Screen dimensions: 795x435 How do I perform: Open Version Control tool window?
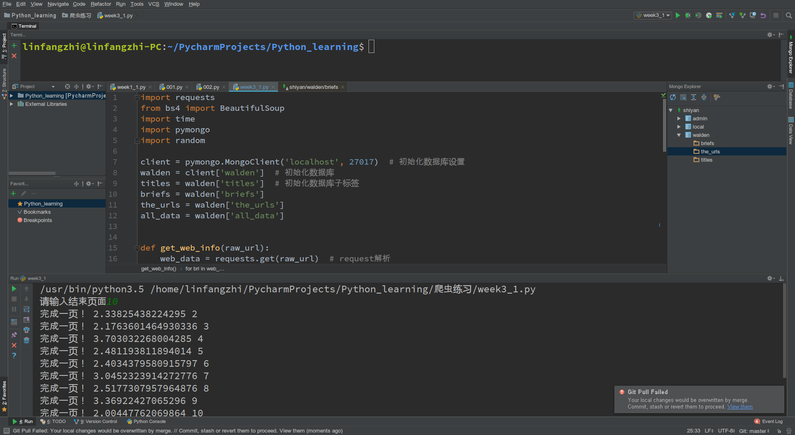tap(96, 422)
